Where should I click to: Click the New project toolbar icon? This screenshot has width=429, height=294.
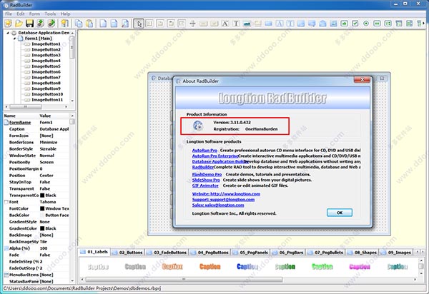(x=8, y=24)
